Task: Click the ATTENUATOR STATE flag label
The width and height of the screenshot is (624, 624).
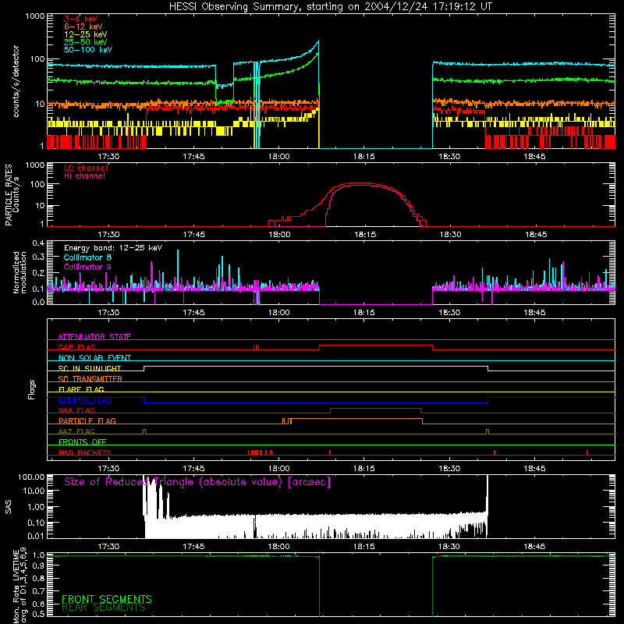Action: 94,337
